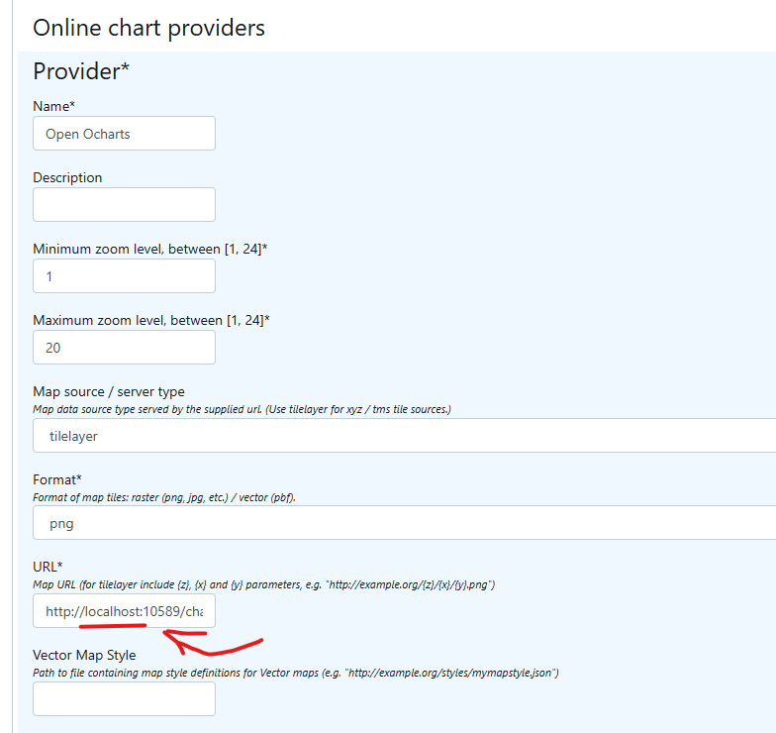Click the "Provider*" section heading

(81, 71)
